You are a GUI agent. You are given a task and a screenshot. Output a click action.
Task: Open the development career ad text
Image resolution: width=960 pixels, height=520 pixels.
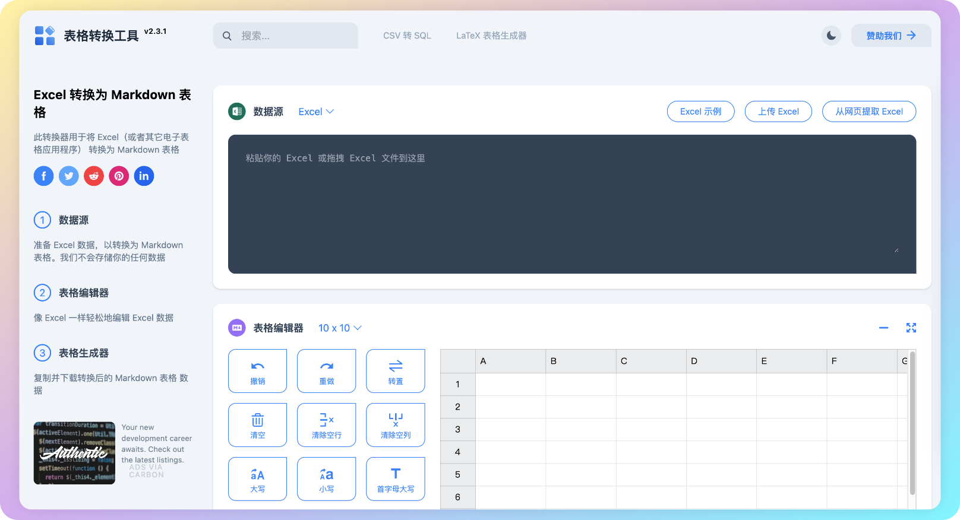[x=157, y=444]
